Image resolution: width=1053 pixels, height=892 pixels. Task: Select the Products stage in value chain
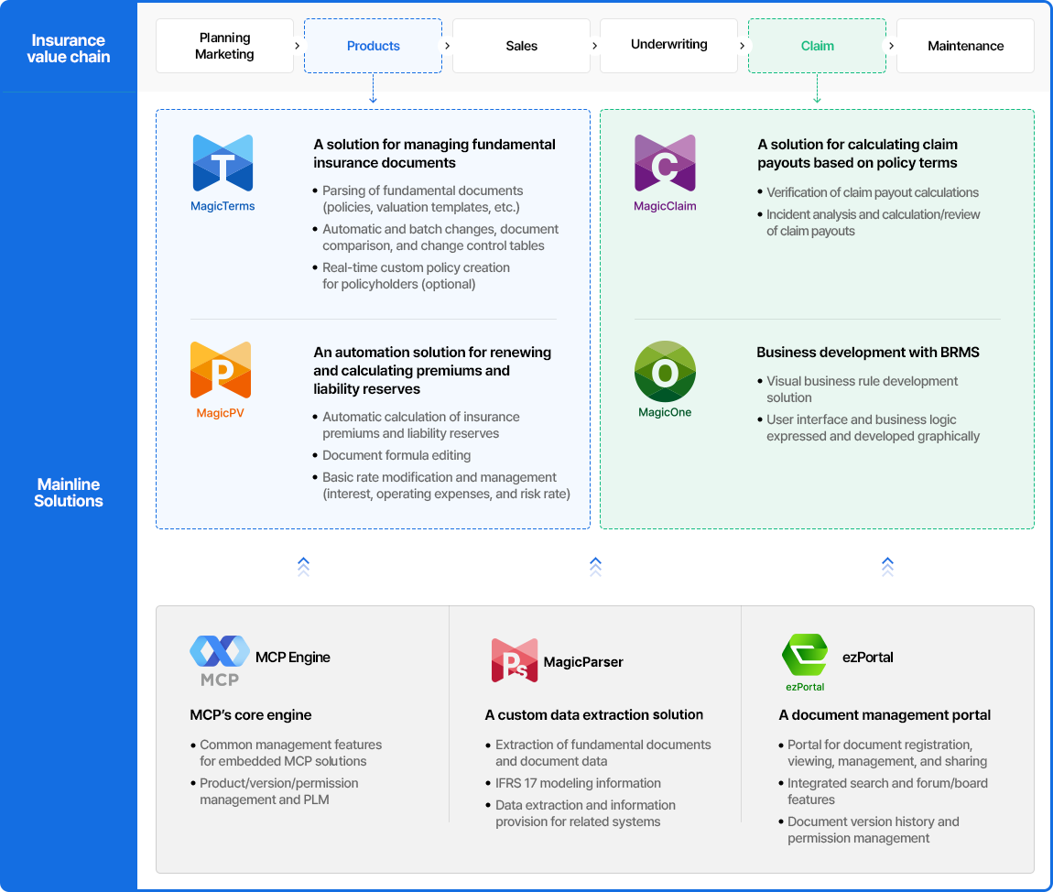(x=374, y=46)
